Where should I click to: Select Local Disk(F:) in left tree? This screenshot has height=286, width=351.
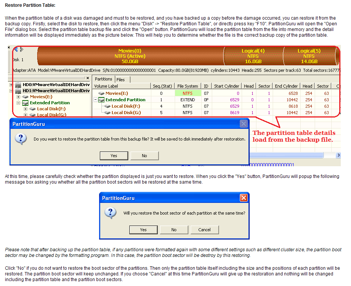click(51, 109)
